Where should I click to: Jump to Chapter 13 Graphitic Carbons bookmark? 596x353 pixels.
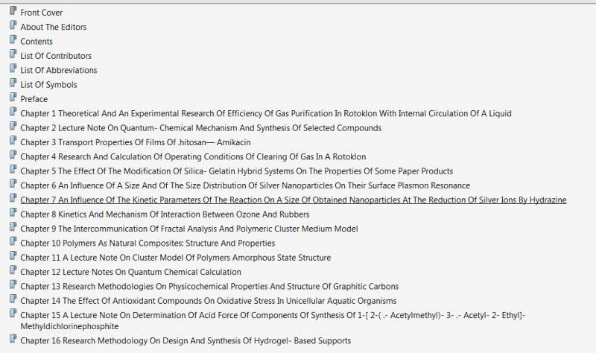click(x=209, y=286)
